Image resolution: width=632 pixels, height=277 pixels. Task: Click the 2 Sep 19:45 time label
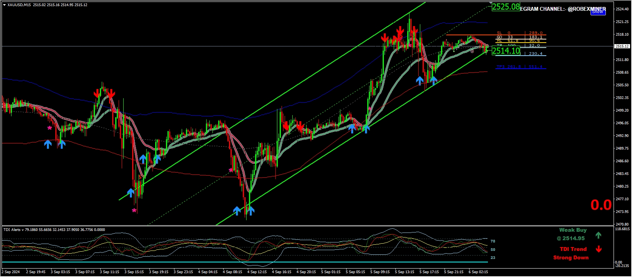[x=36, y=272]
